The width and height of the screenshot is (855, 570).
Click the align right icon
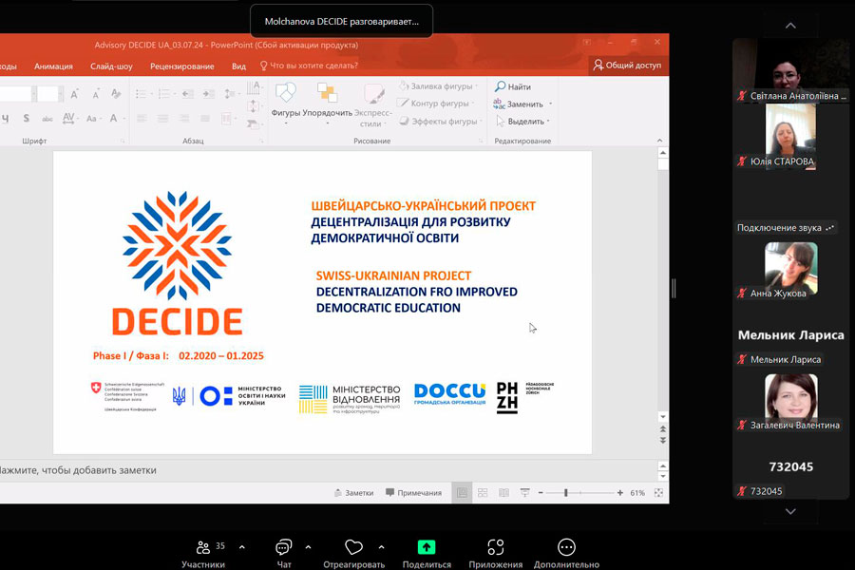tap(183, 119)
